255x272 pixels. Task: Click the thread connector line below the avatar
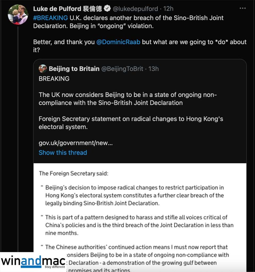point(18,133)
